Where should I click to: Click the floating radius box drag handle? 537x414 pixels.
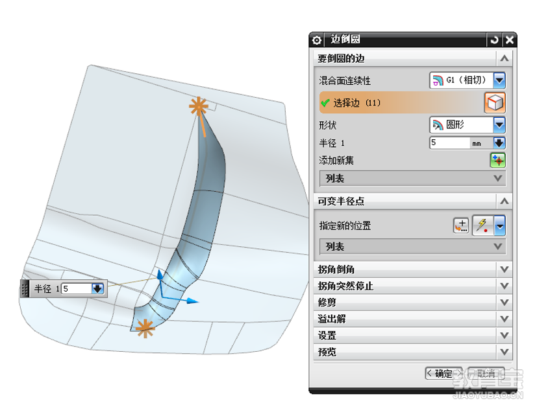click(25, 289)
